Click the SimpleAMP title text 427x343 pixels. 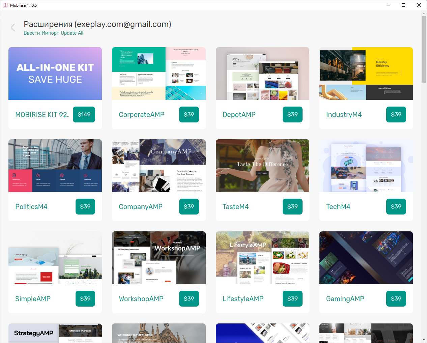tap(33, 299)
